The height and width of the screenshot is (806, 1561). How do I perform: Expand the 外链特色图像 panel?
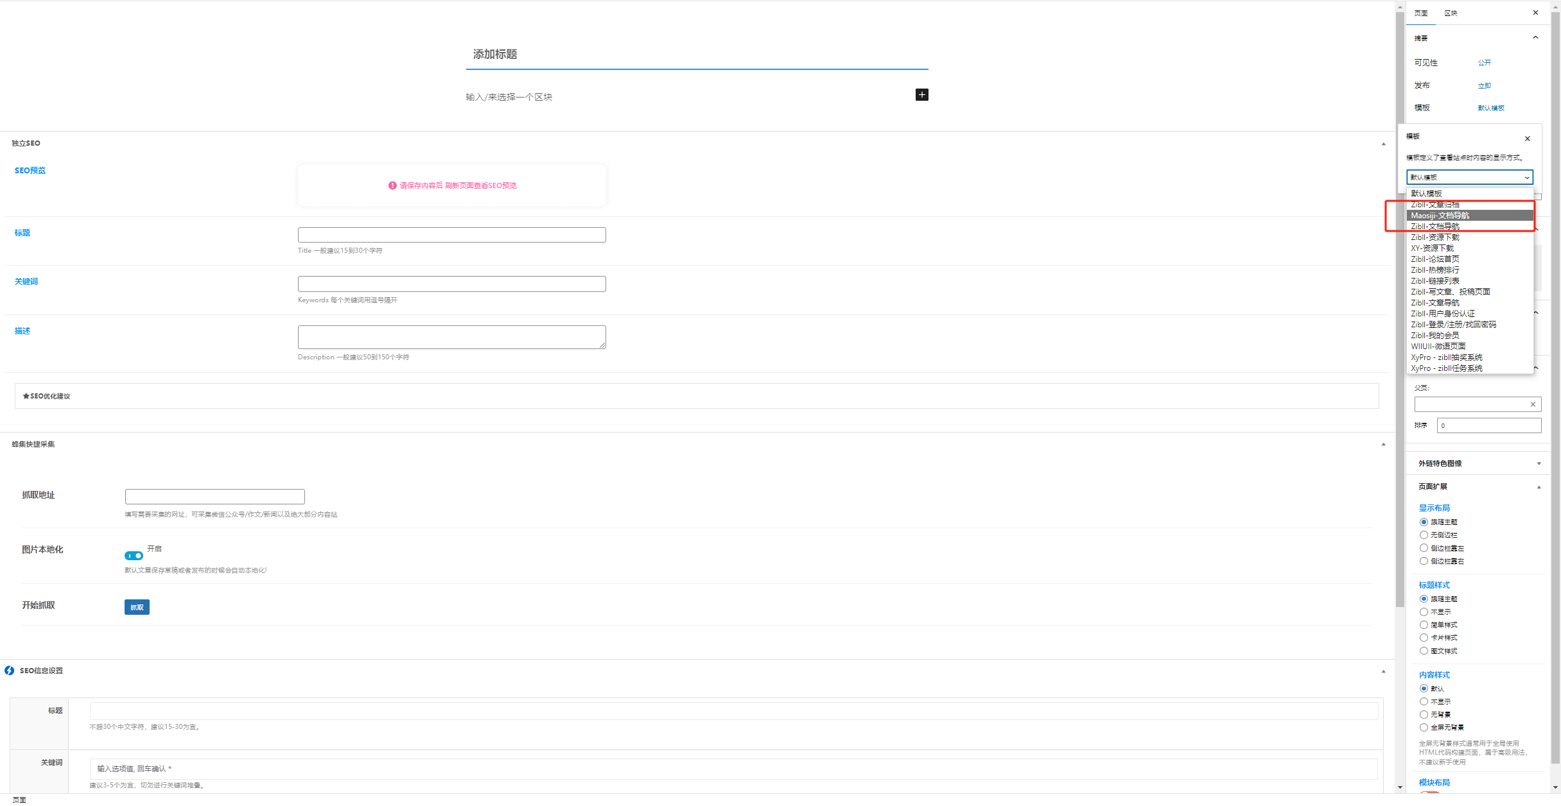click(x=1539, y=463)
